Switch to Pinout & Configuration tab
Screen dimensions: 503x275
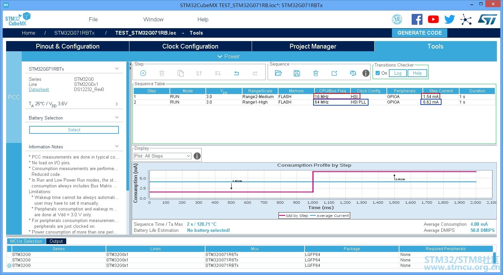68,47
